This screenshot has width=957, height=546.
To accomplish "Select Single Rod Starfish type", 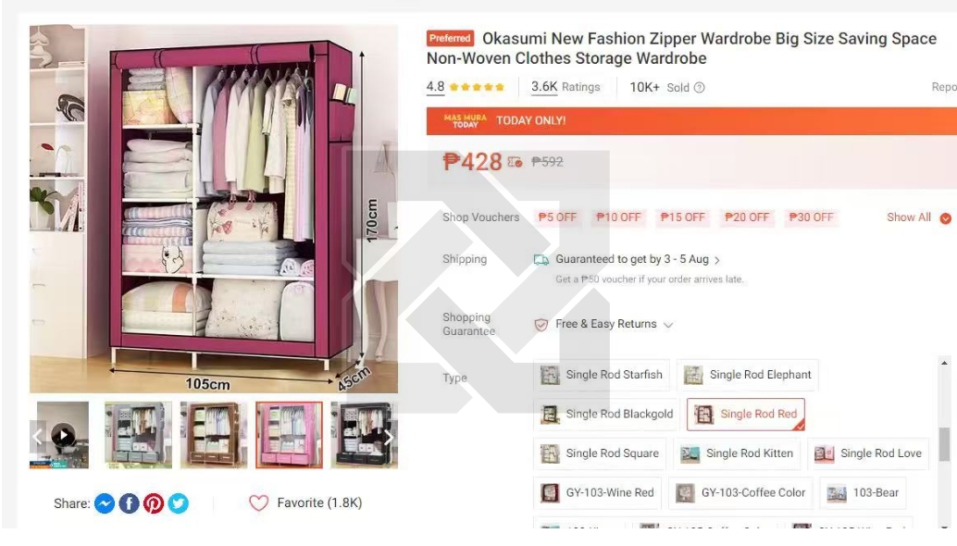I will point(602,375).
